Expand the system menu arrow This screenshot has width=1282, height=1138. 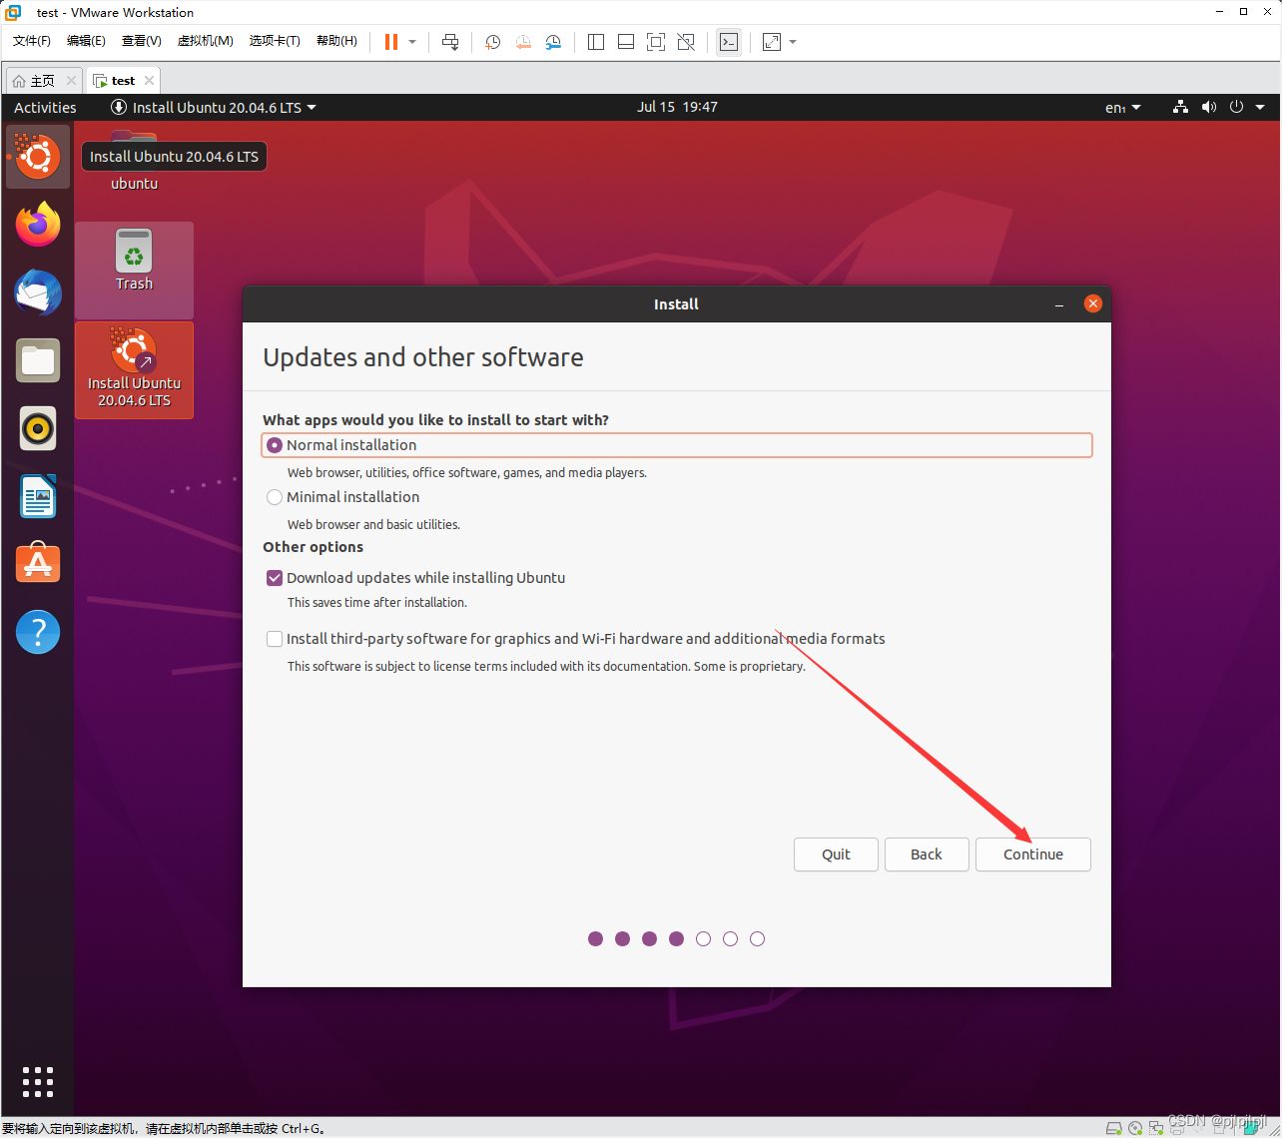pos(1260,108)
